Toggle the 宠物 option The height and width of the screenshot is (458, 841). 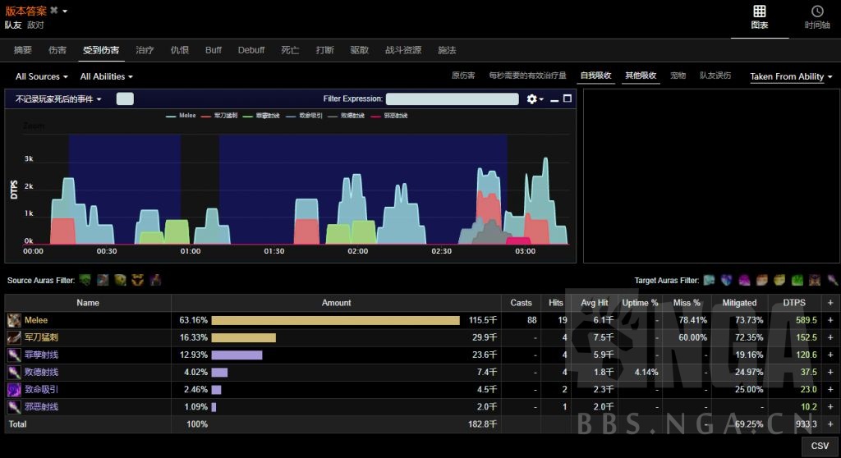(x=678, y=76)
